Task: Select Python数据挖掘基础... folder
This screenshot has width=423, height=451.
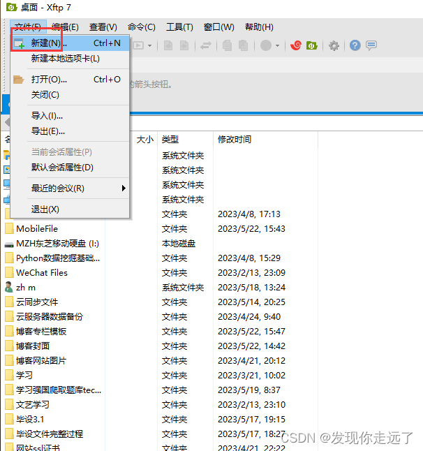Action: 58,258
